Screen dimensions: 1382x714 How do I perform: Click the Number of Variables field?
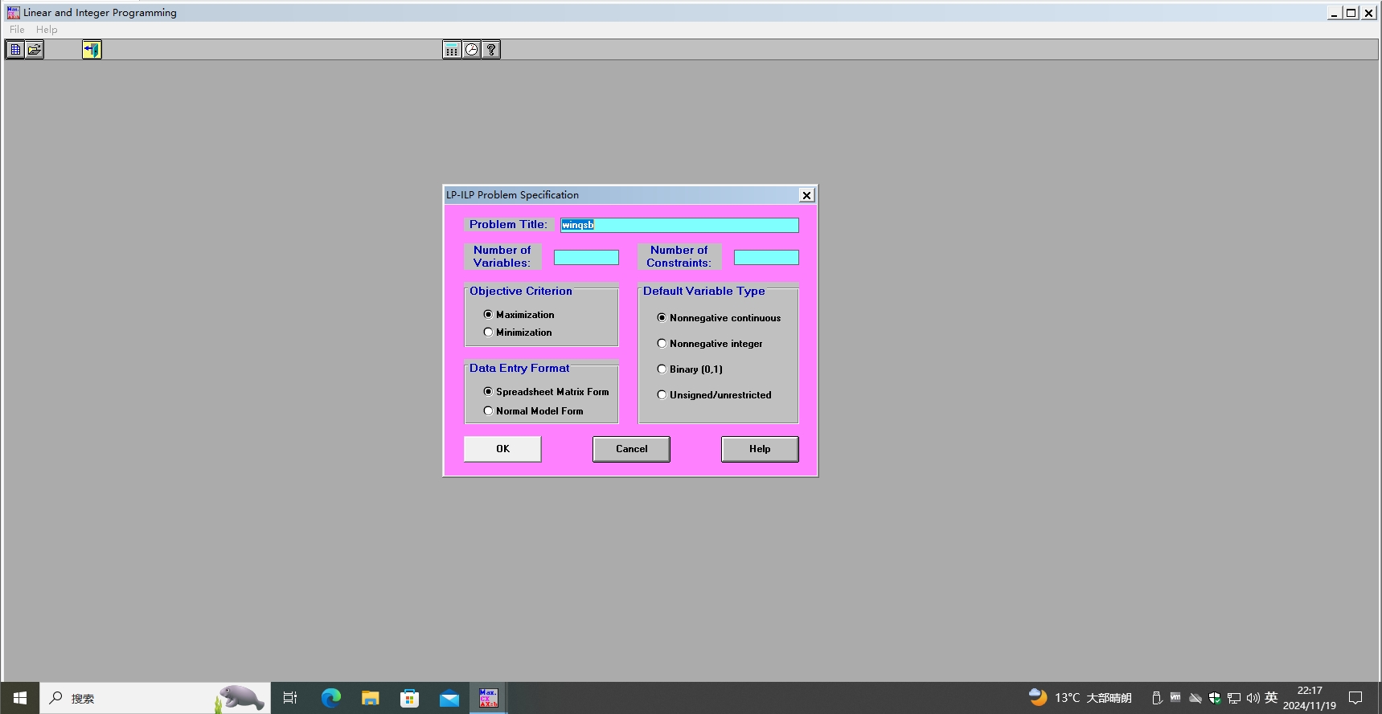click(x=586, y=258)
